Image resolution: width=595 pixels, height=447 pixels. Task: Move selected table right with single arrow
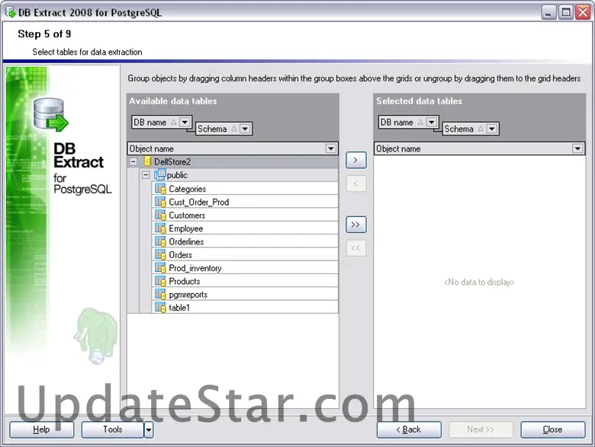355,160
